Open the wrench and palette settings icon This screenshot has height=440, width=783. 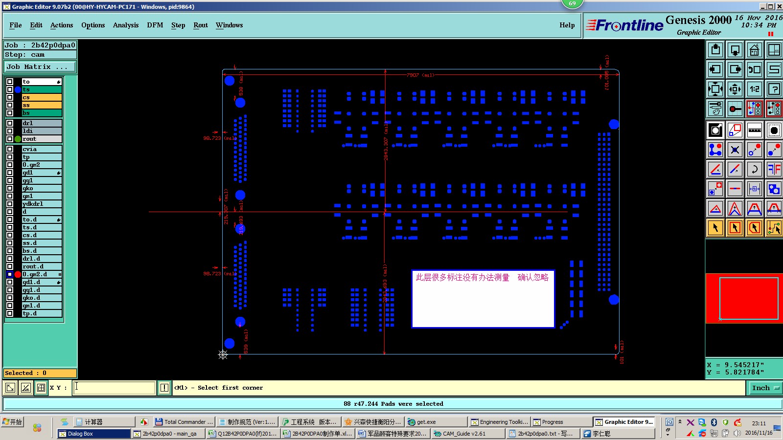715,109
